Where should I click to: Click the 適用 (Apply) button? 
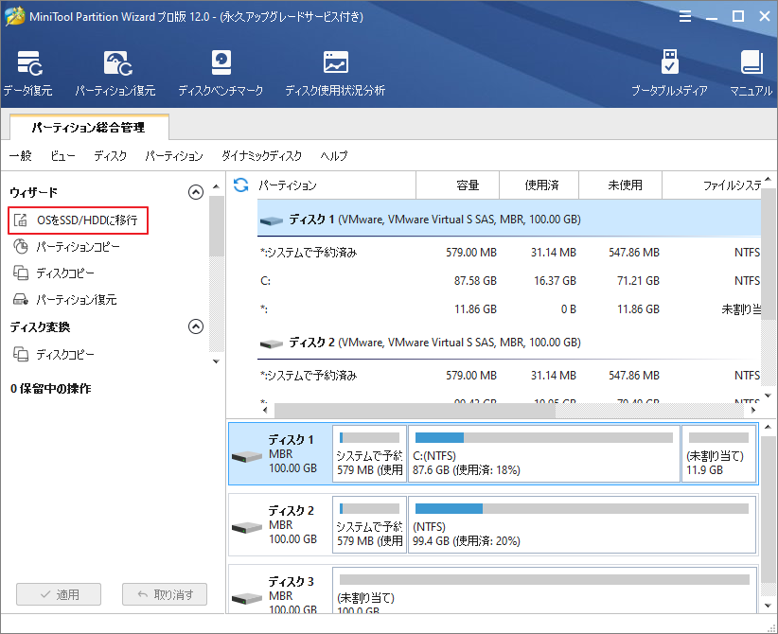(59, 594)
